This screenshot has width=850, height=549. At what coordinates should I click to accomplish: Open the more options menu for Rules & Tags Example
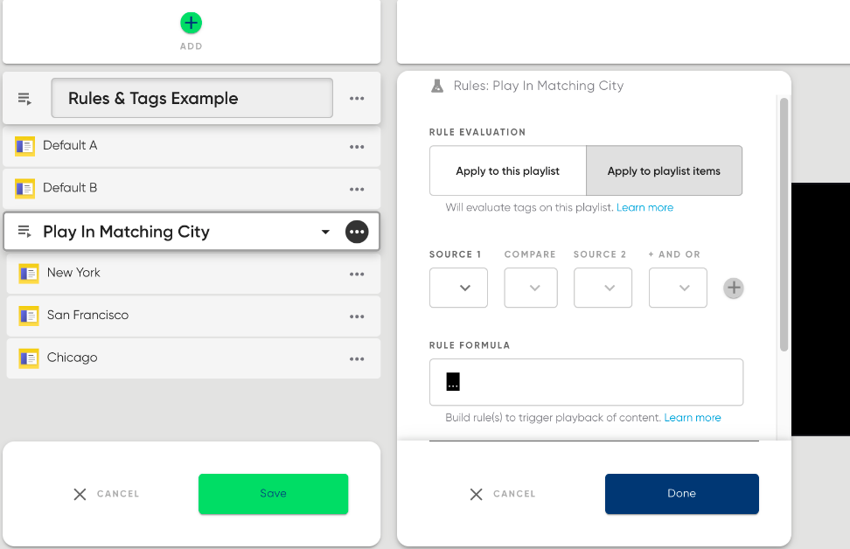coord(357,99)
